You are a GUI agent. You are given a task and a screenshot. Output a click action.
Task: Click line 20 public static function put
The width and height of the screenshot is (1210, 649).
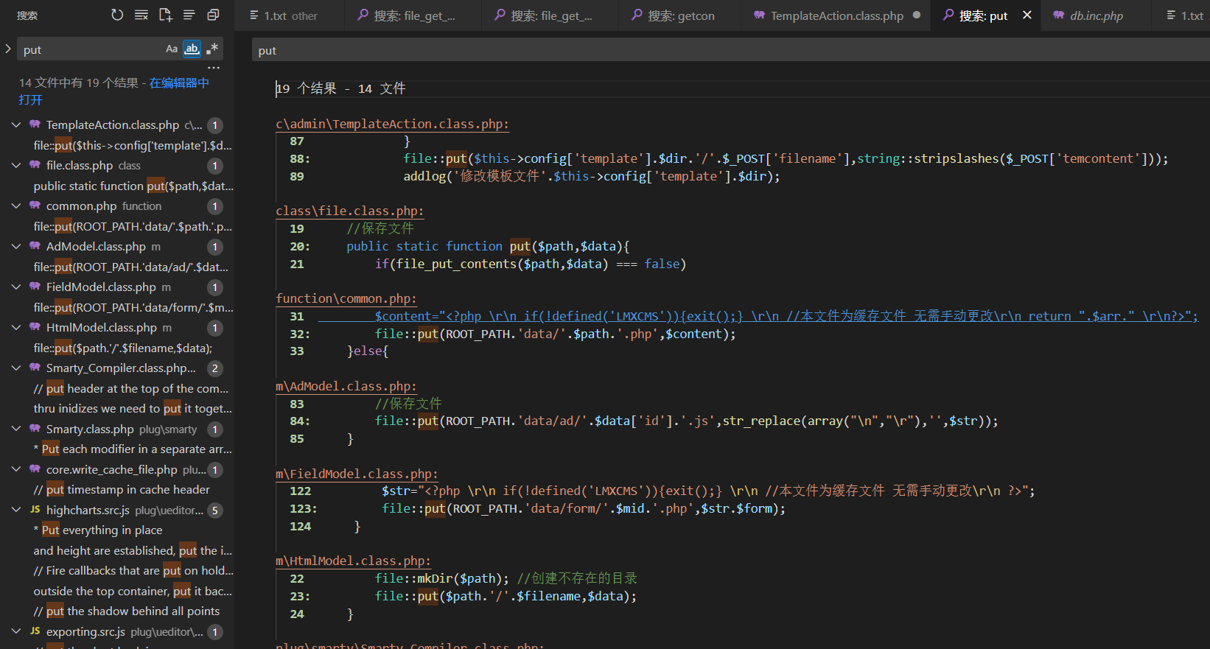tap(488, 246)
